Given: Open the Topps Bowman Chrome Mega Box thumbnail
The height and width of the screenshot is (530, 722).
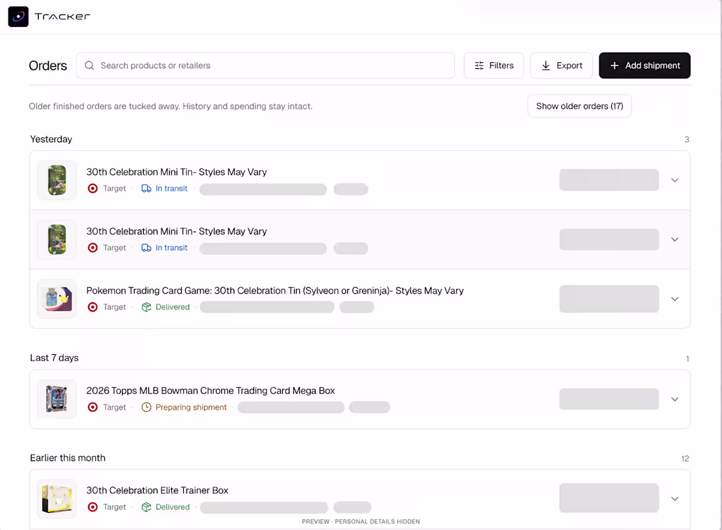Looking at the screenshot, I should [57, 399].
